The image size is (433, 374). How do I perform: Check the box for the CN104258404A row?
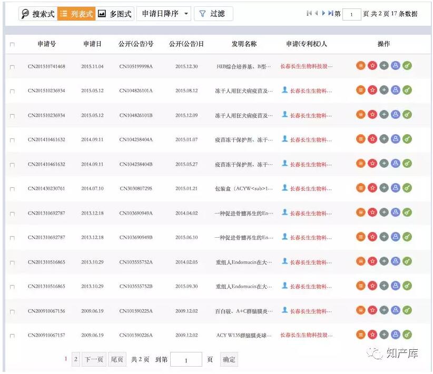pos(12,140)
